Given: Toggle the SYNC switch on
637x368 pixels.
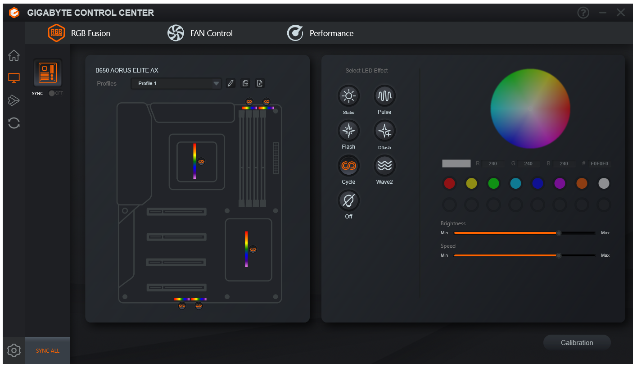Looking at the screenshot, I should tap(55, 93).
